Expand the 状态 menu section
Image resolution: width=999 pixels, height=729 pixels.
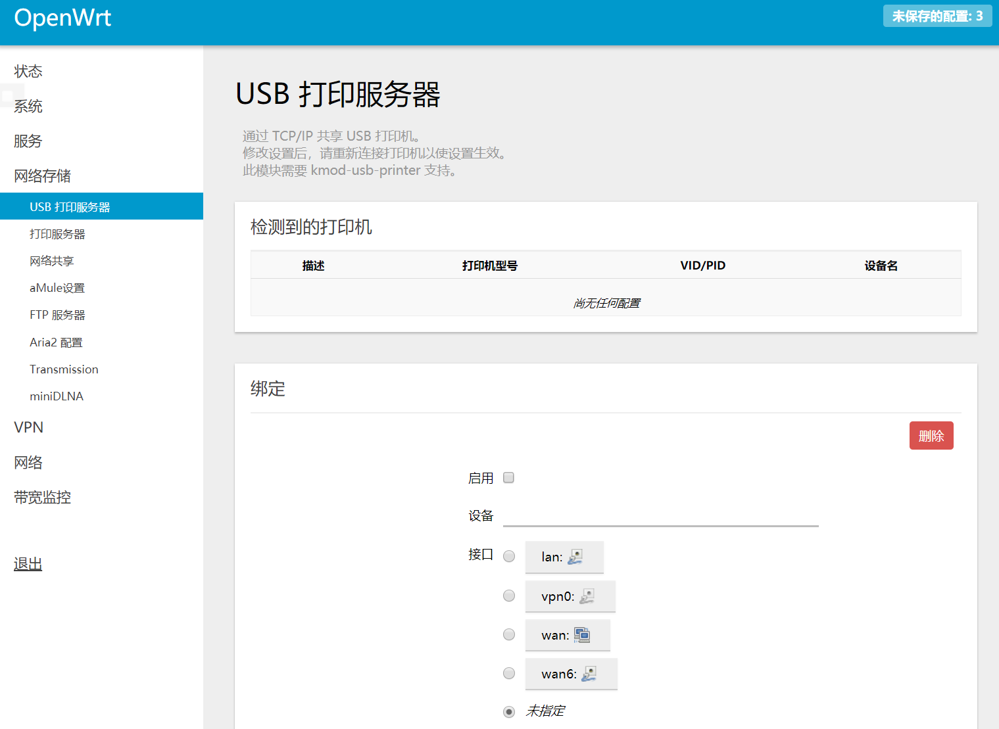[x=28, y=71]
